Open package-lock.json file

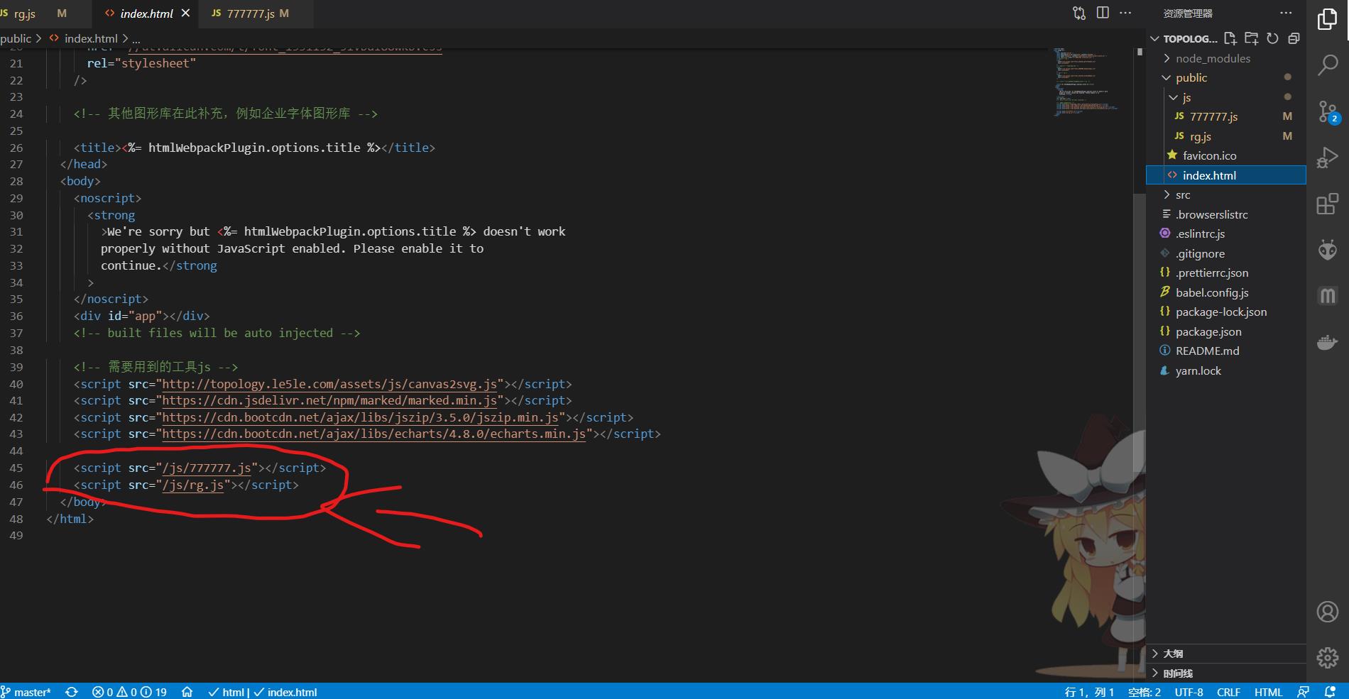1220,312
